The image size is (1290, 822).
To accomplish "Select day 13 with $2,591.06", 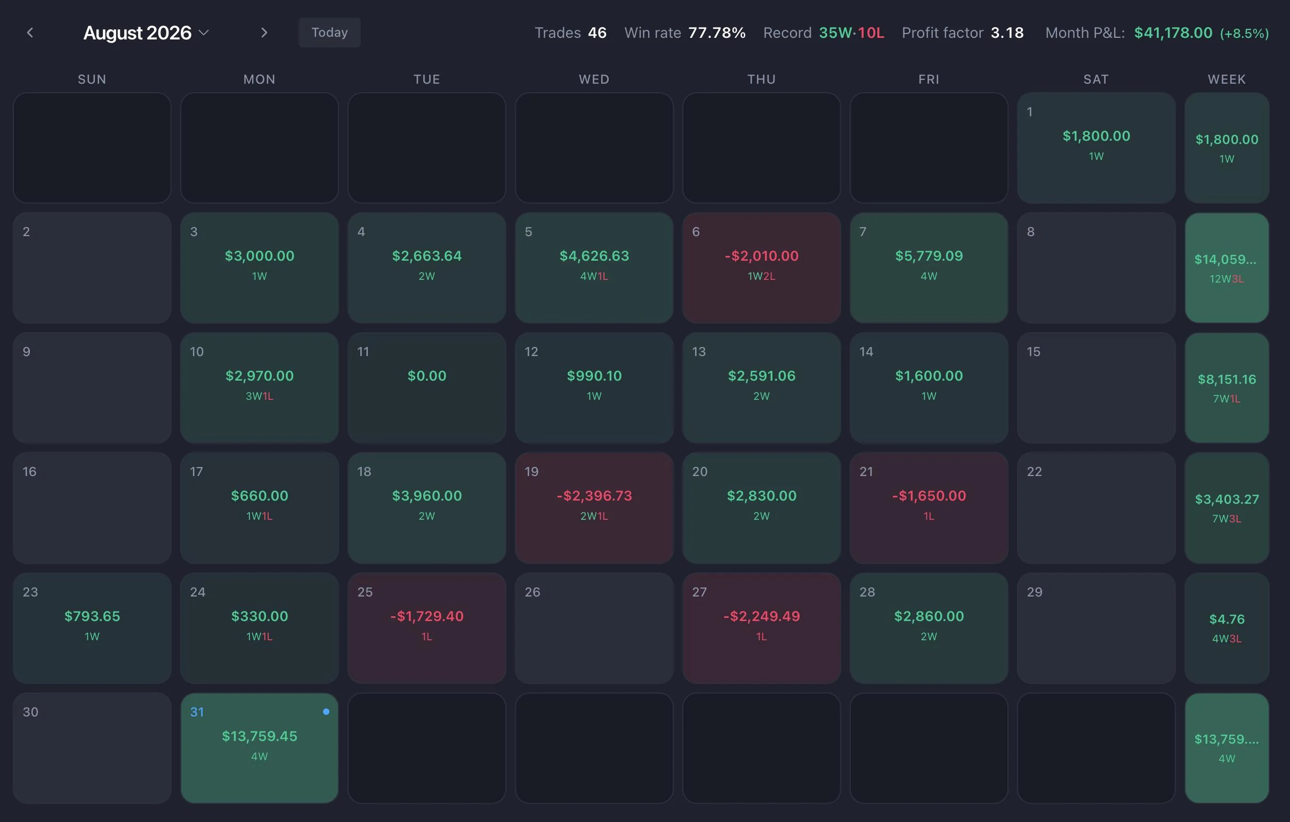I will click(761, 388).
